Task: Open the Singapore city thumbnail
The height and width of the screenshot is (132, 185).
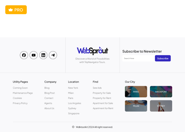Action: [161, 92]
